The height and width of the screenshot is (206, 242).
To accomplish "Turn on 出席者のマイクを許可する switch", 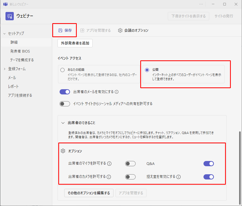I will pos(130,164).
